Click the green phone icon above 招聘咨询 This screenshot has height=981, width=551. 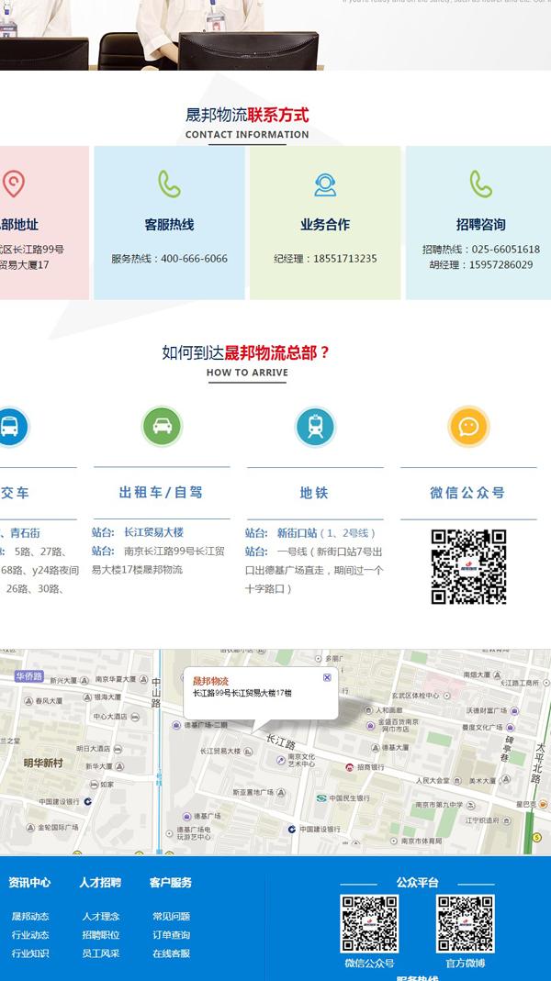[481, 184]
